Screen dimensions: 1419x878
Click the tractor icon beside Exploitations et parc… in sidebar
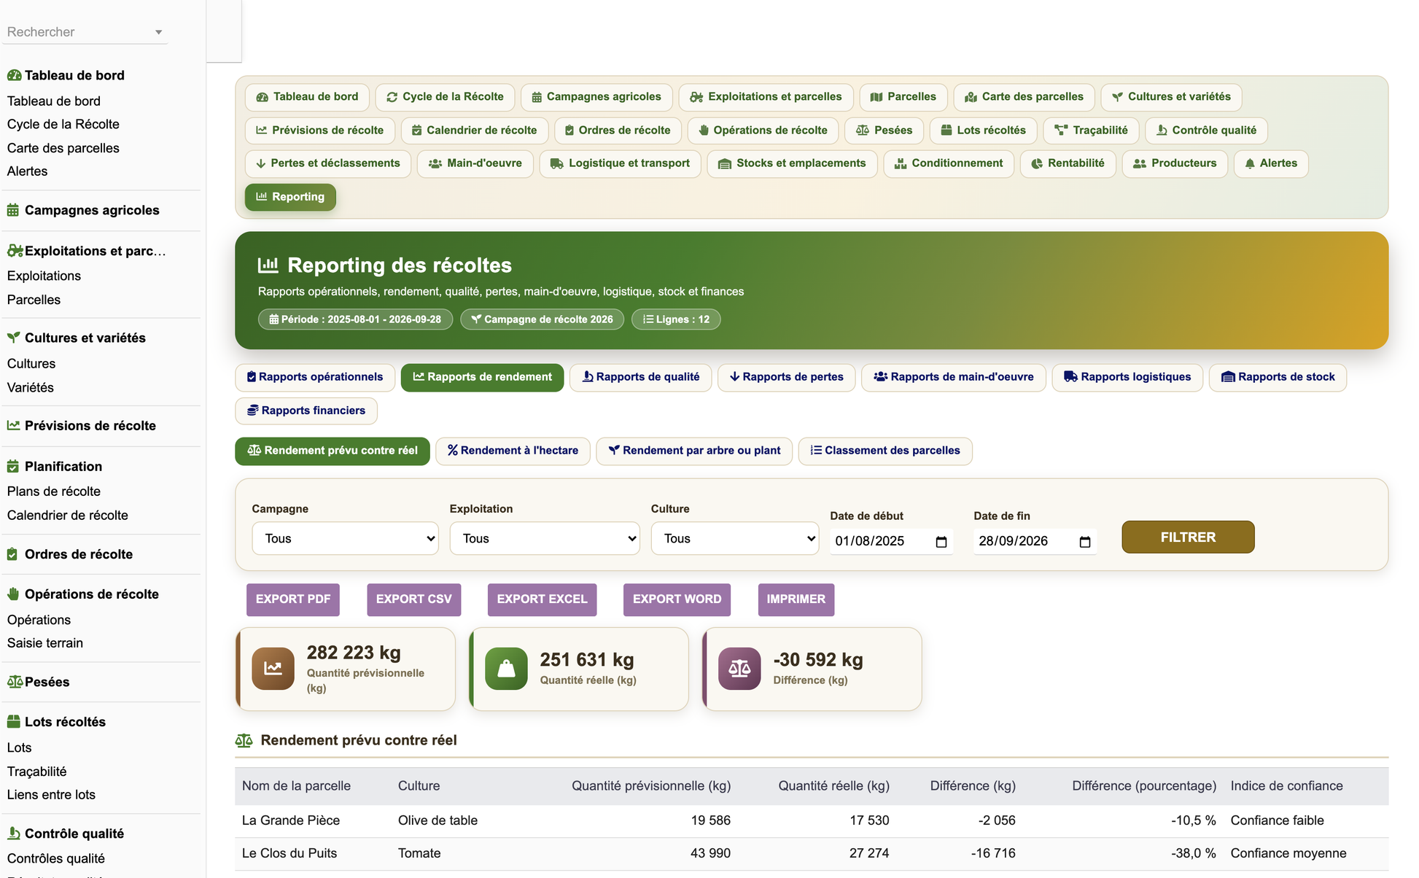(15, 251)
